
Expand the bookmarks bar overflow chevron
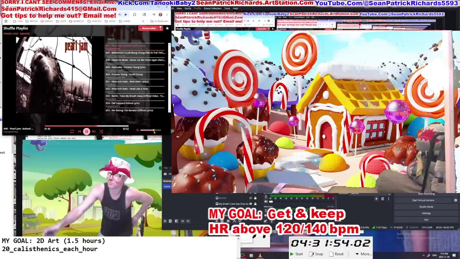point(143,21)
